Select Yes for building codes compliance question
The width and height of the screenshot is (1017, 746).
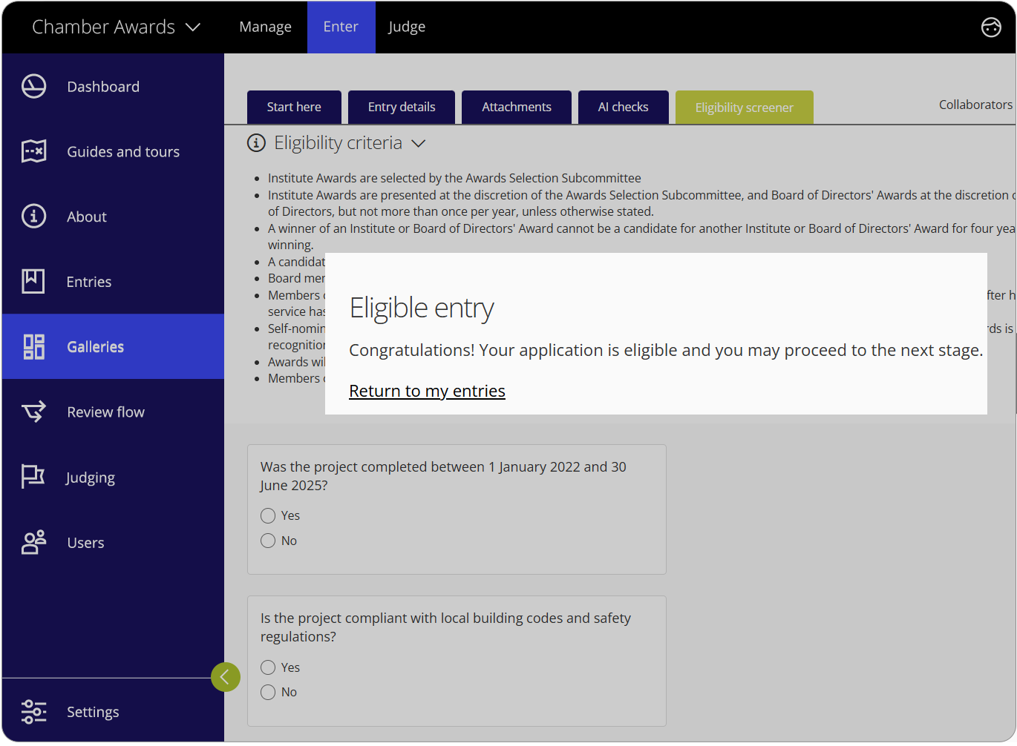click(x=268, y=667)
